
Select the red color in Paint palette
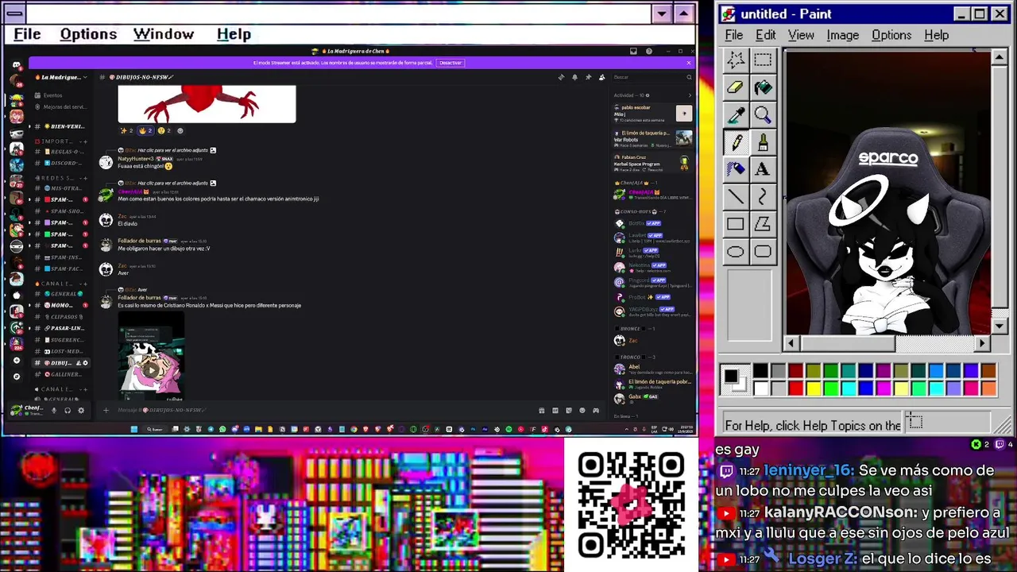795,388
